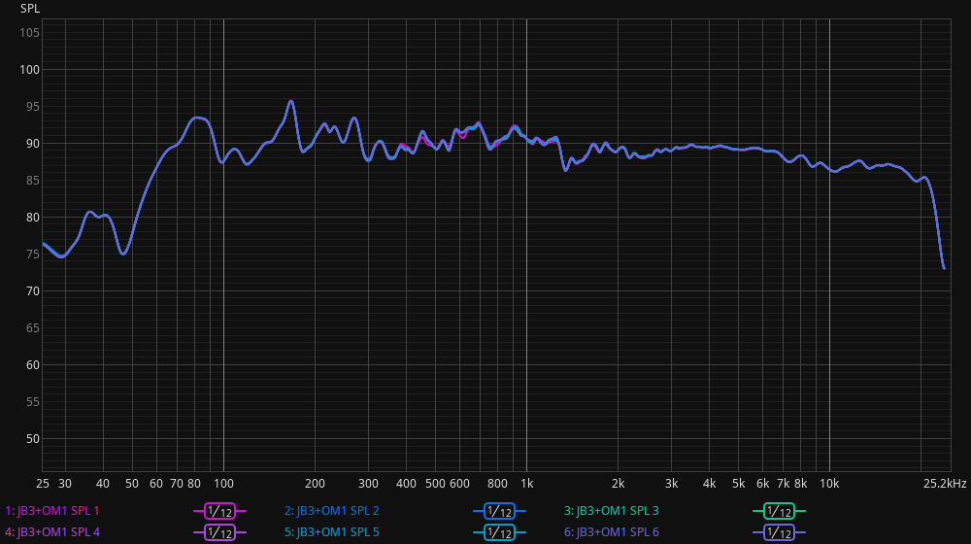Image resolution: width=971 pixels, height=544 pixels.
Task: Toggle the 1/12 smoothing badge for SPL 5
Action: pos(499,532)
